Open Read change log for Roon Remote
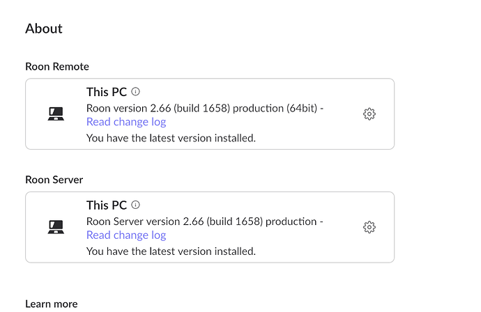The width and height of the screenshot is (481, 312). (x=126, y=122)
